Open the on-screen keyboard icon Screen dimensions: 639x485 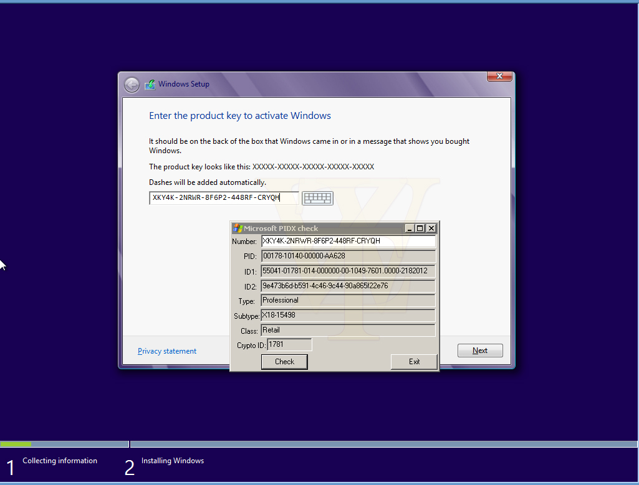[x=317, y=198]
